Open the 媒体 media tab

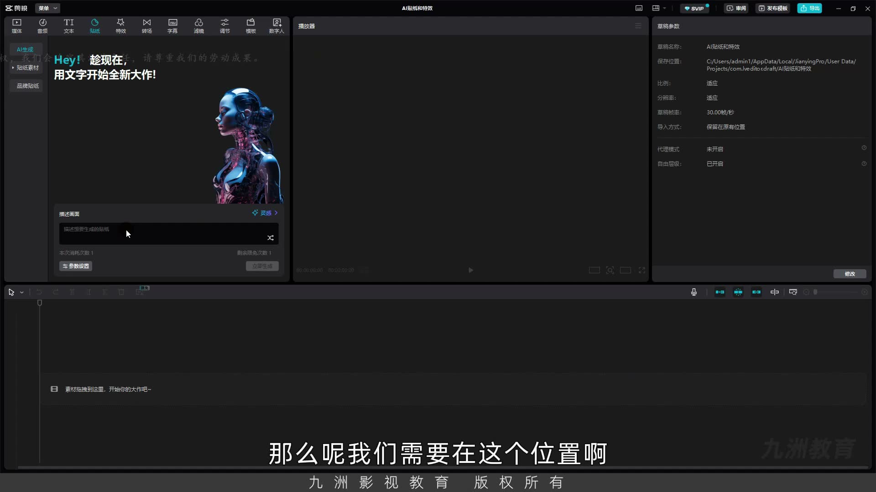point(17,26)
